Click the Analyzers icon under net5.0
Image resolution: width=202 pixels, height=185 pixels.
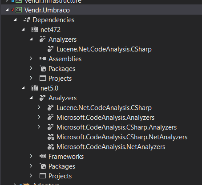(x=43, y=98)
